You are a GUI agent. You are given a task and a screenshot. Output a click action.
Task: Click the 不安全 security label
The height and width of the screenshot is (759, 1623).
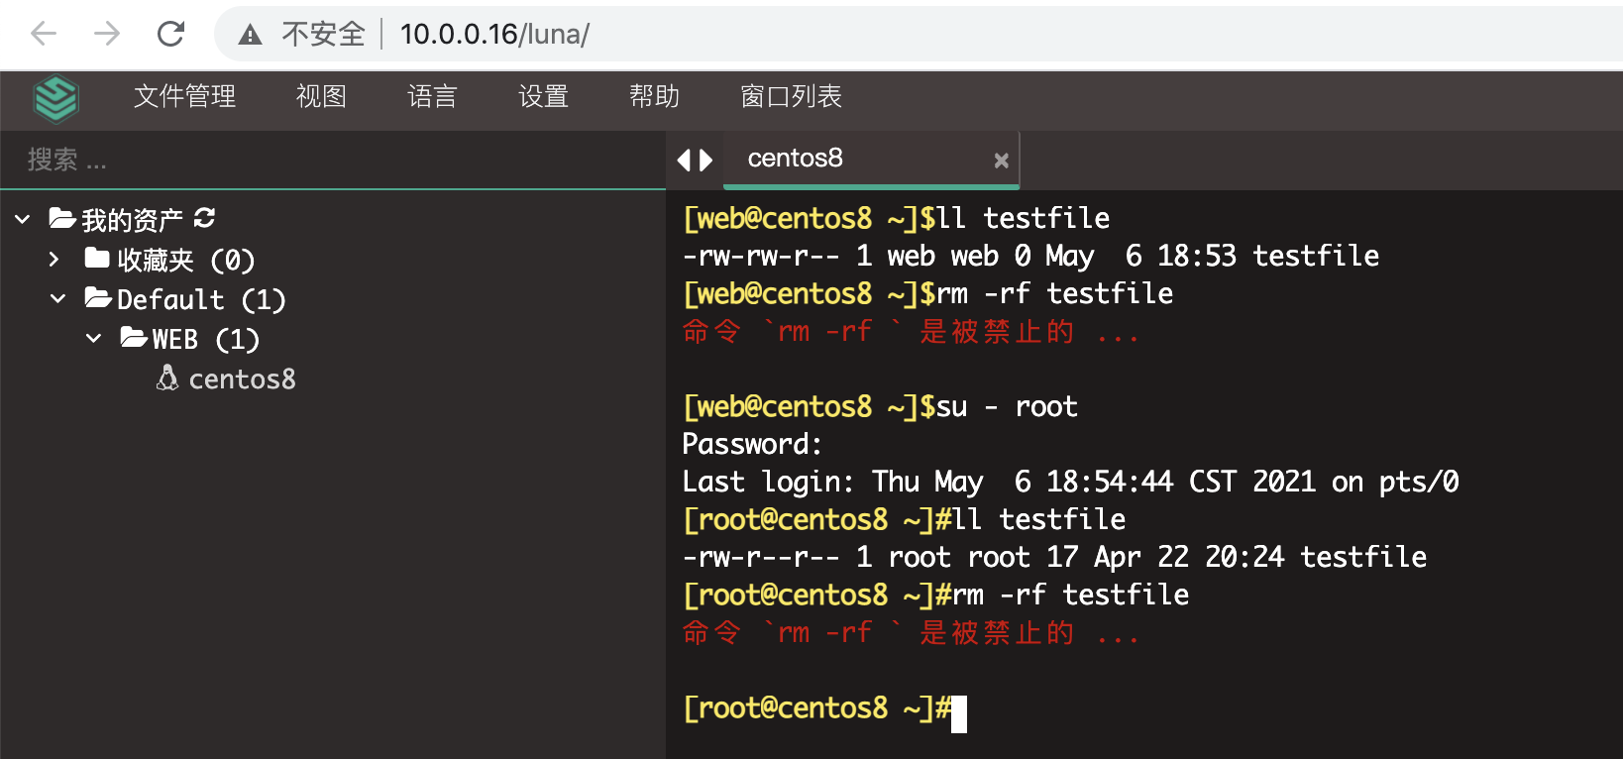[324, 34]
